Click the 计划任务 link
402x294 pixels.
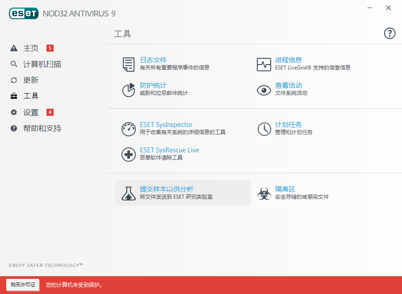click(289, 125)
